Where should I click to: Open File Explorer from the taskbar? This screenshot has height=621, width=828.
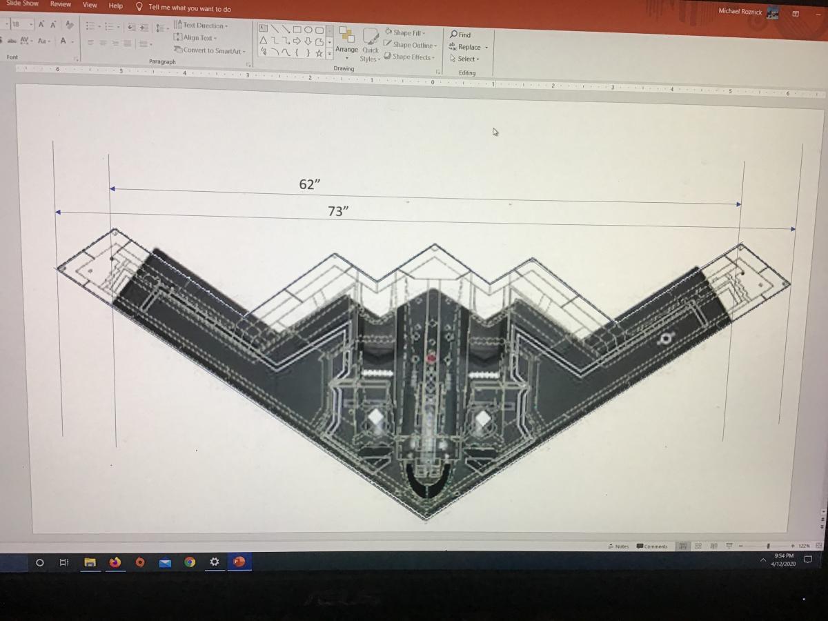pos(89,562)
